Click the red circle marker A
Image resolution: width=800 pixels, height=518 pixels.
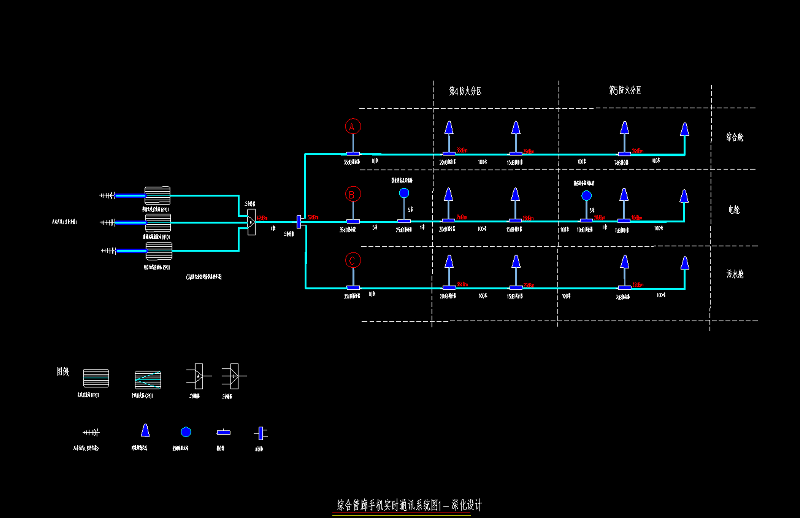(353, 126)
